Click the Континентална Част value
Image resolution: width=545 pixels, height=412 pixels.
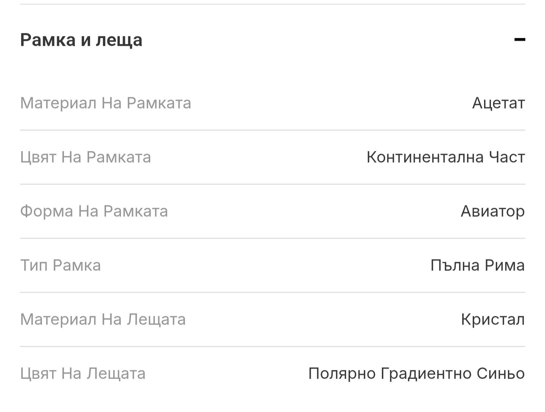click(446, 157)
